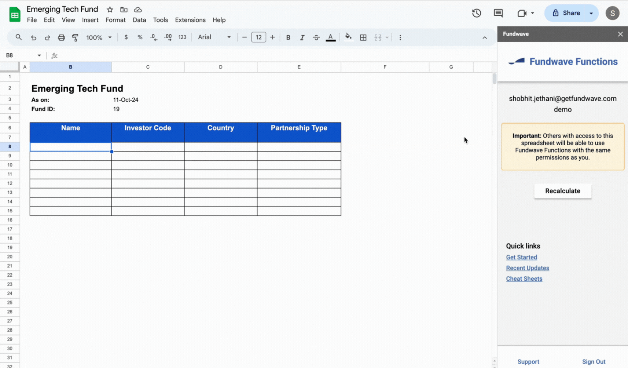Click the merge cells icon
The image size is (628, 368).
pos(378,37)
